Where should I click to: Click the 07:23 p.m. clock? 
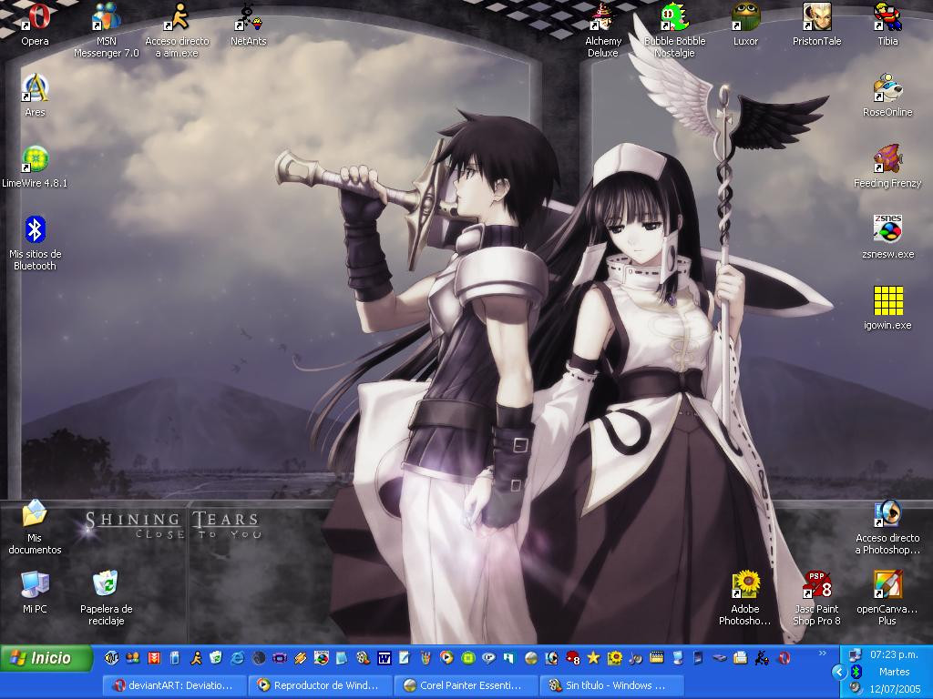point(894,654)
